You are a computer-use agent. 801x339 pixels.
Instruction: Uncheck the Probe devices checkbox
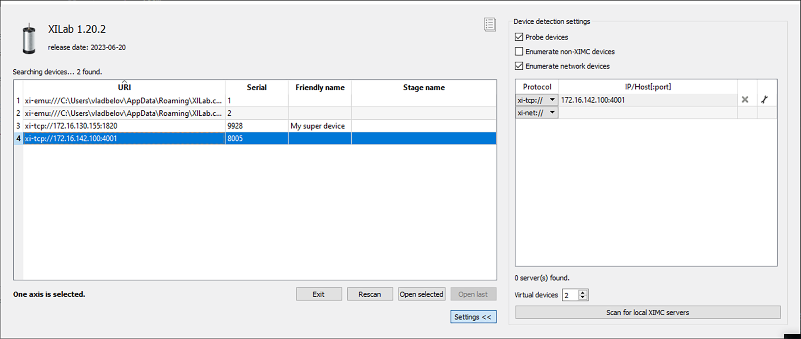pyautogui.click(x=519, y=37)
